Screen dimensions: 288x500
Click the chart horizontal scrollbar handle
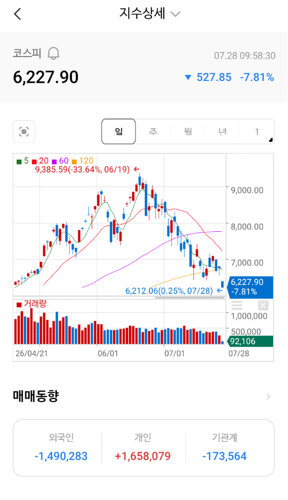190,298
